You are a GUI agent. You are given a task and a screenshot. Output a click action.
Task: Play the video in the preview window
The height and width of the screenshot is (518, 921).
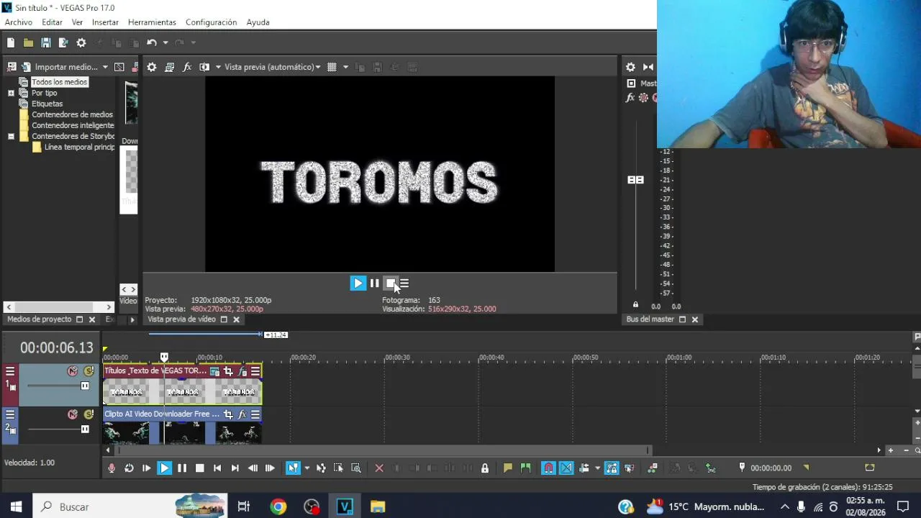358,283
